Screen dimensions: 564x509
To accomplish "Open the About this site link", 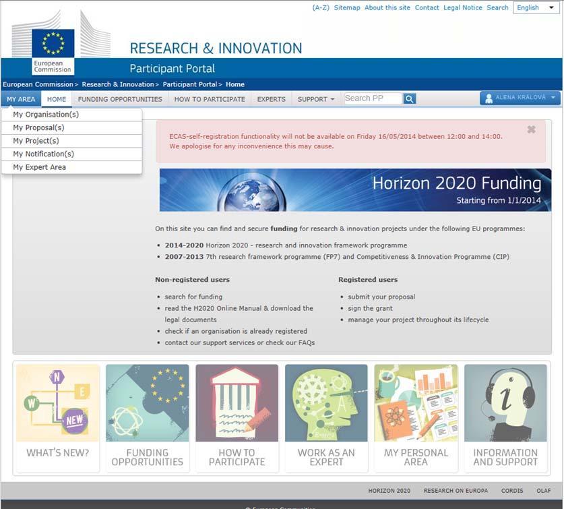I will (387, 7).
